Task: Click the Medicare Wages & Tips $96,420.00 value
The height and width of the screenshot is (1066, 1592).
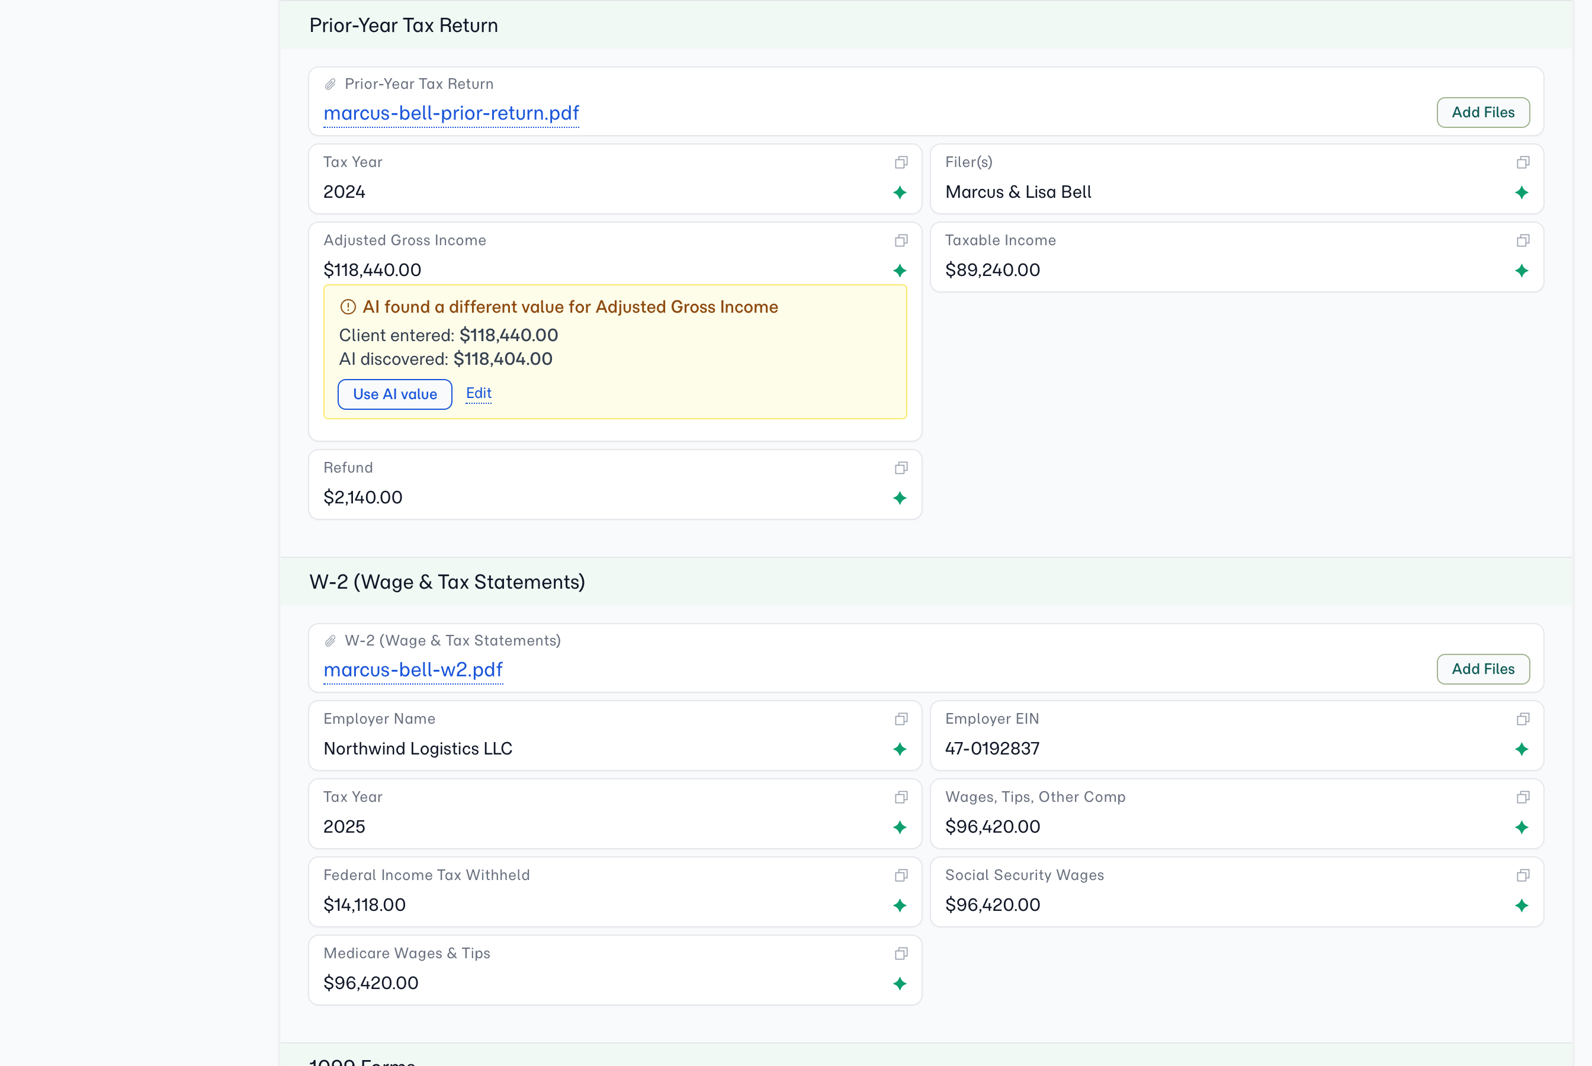Action: (371, 983)
